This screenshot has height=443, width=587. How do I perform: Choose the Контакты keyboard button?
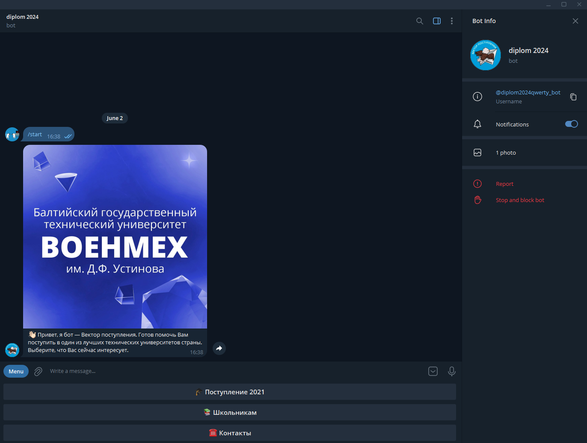pos(230,433)
